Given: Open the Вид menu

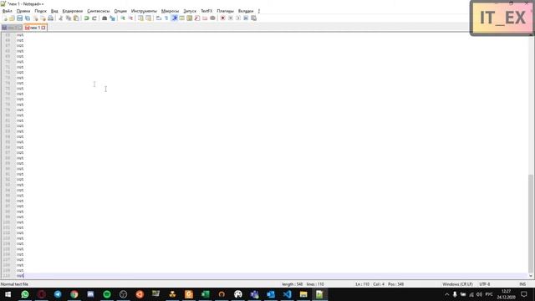Looking at the screenshot, I should coord(54,11).
